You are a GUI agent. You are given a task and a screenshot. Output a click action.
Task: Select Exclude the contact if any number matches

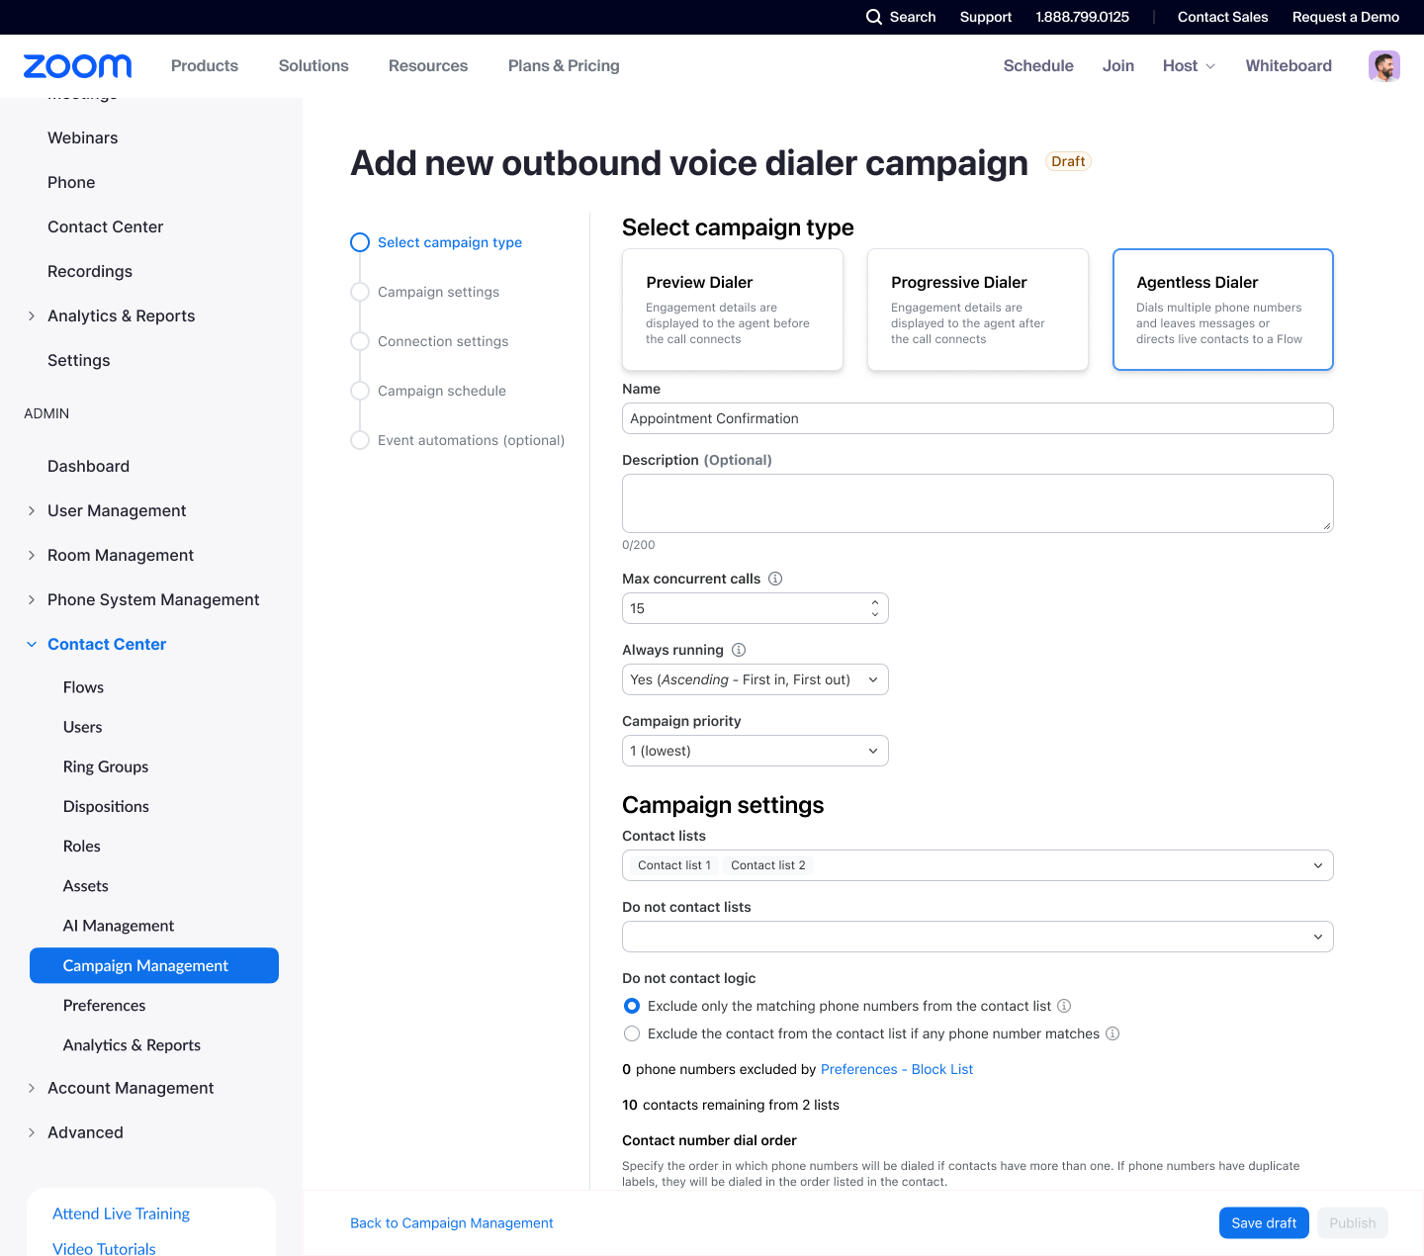click(x=632, y=1033)
